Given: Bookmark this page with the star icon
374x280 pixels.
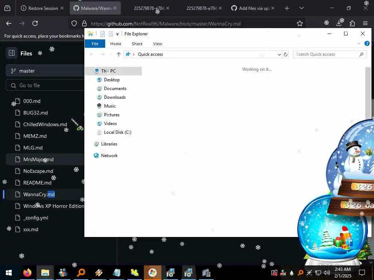Looking at the screenshot, I should (x=300, y=23).
